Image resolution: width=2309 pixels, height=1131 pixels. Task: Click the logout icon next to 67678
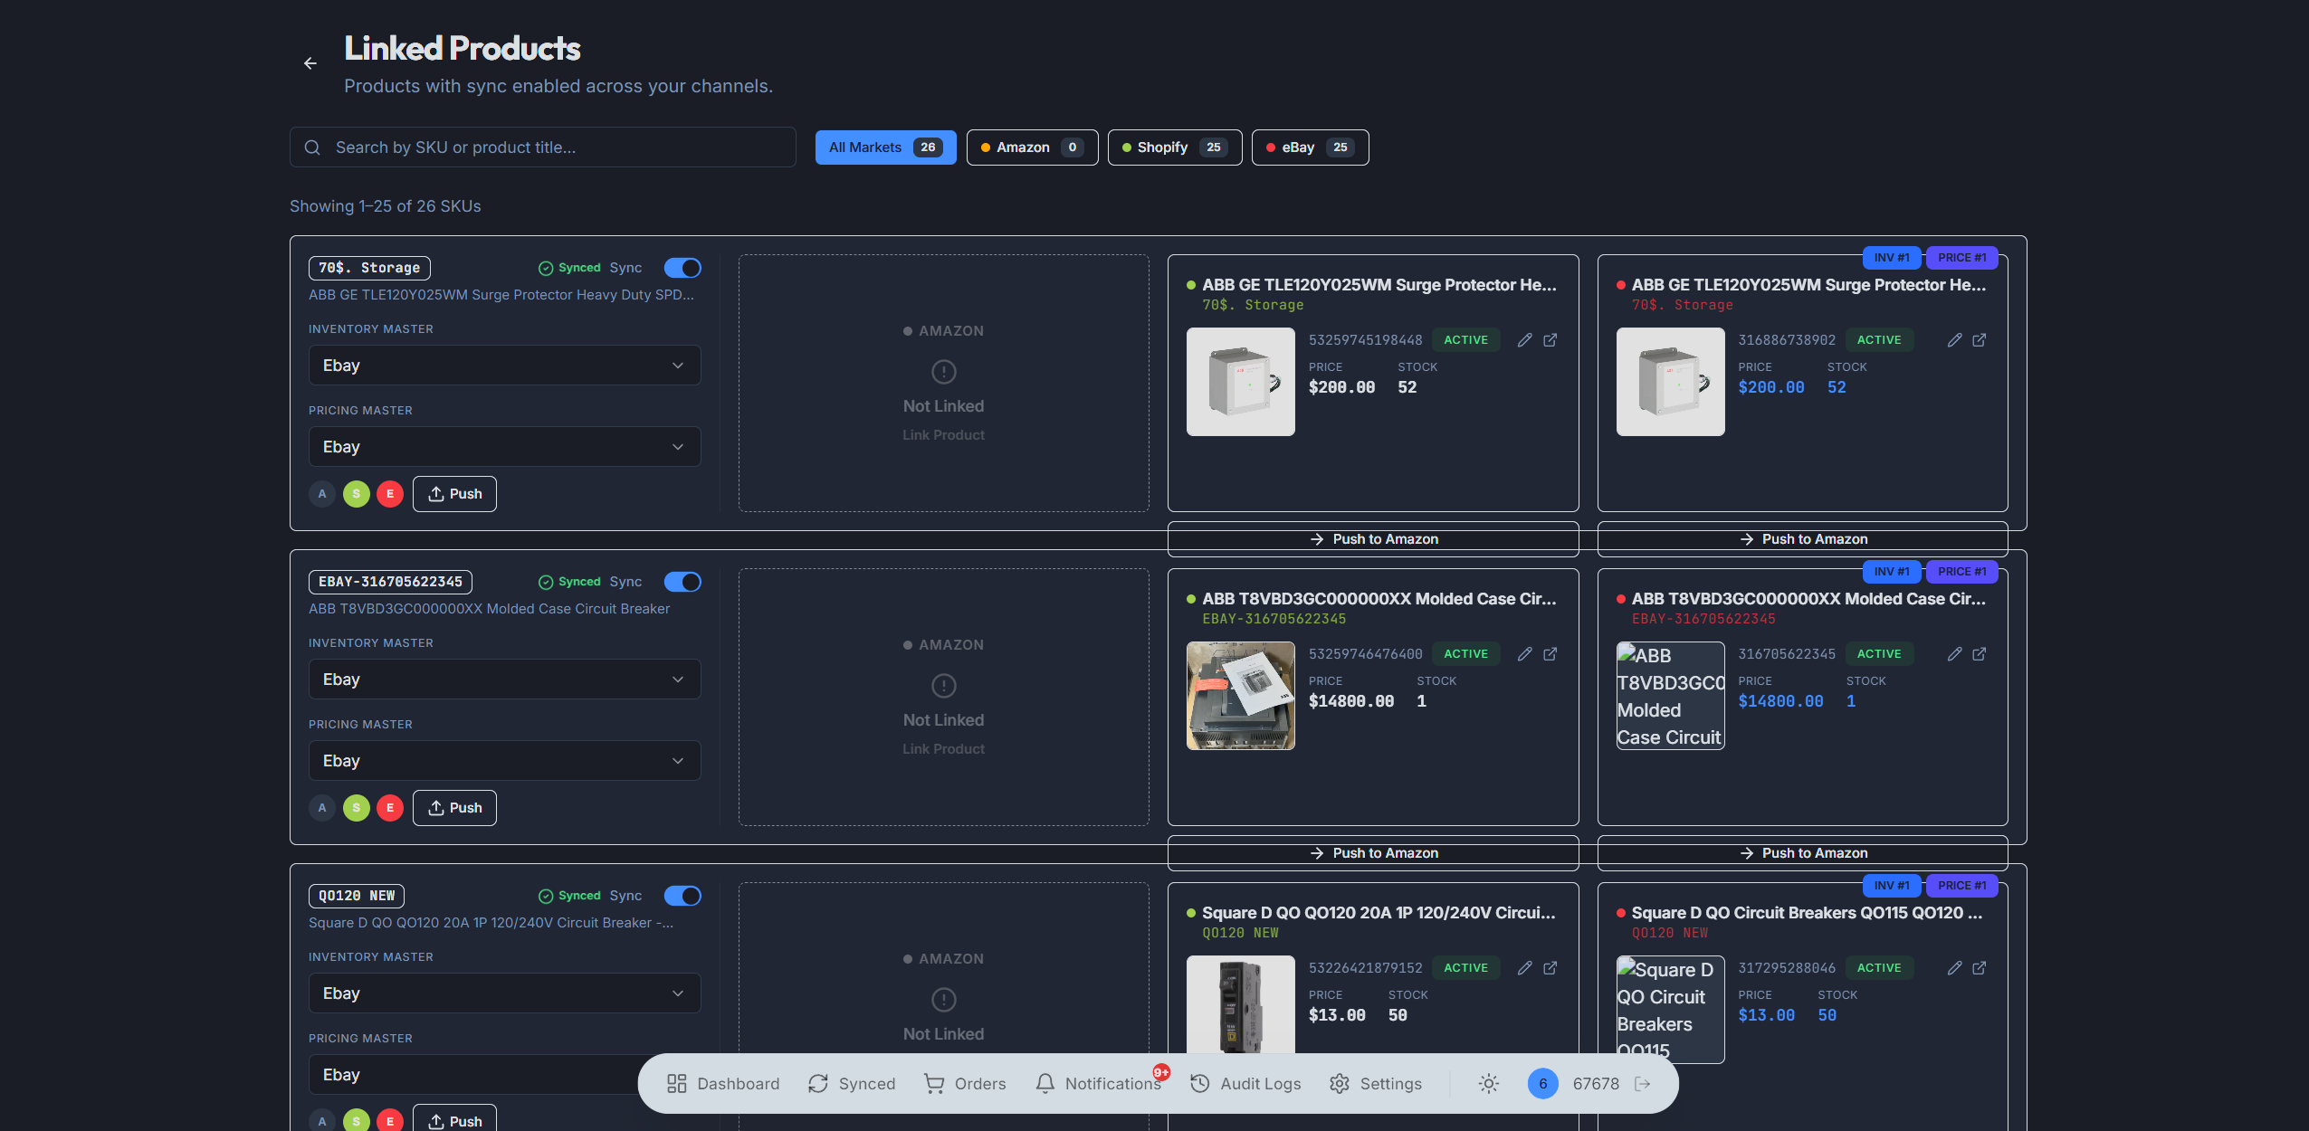[x=1643, y=1084]
